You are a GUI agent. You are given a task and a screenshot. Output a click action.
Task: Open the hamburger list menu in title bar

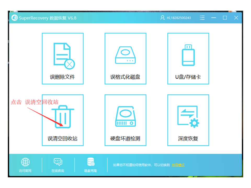(x=202, y=18)
